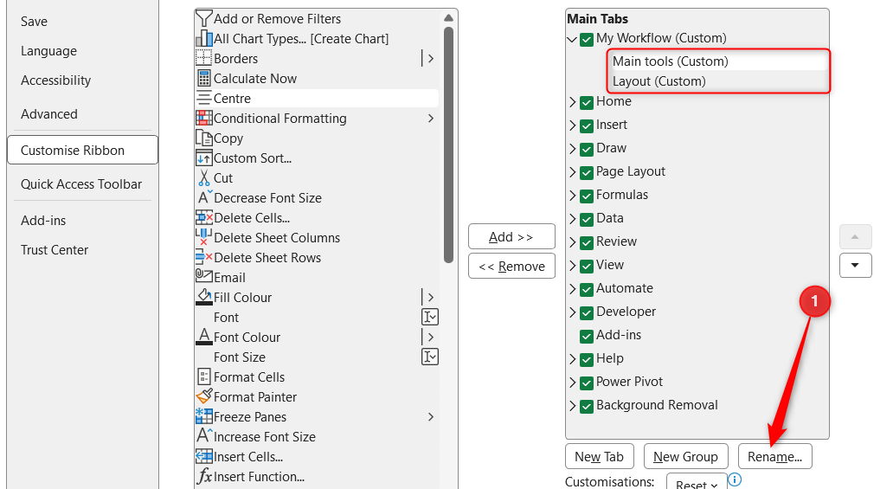Screen dimensions: 893x489
Task: Uncheck the Add-ins tab checkbox
Action: pyautogui.click(x=587, y=337)
